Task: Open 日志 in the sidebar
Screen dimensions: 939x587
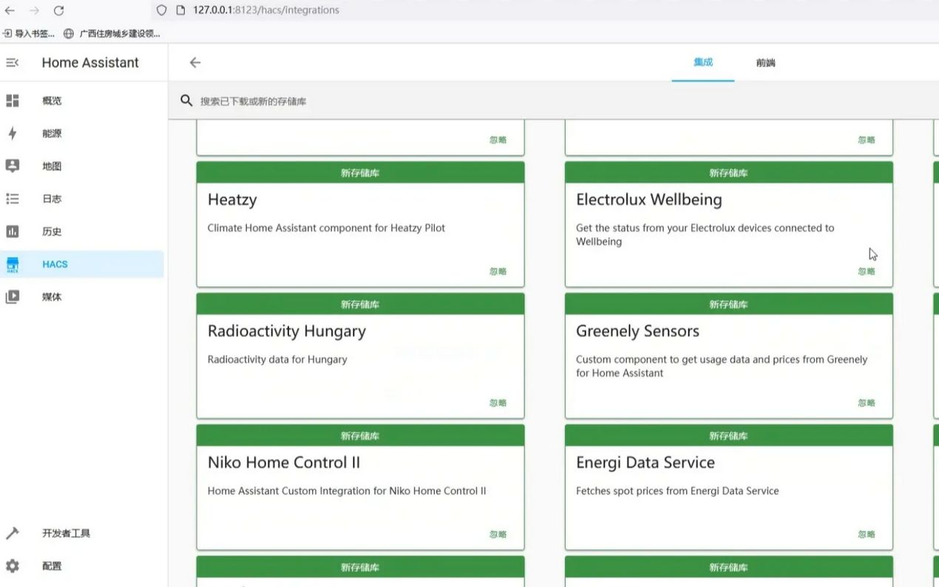Action: coord(52,199)
